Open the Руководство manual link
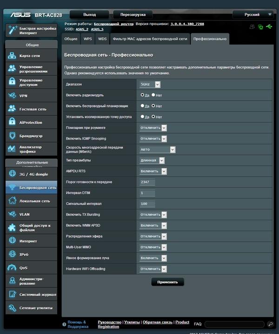 (110, 322)
